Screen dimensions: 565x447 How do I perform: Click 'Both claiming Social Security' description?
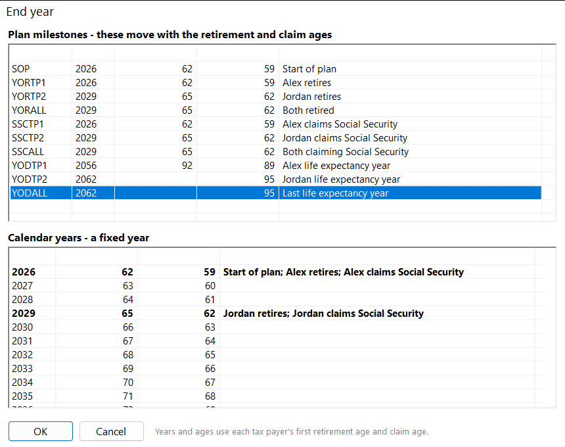pos(346,151)
